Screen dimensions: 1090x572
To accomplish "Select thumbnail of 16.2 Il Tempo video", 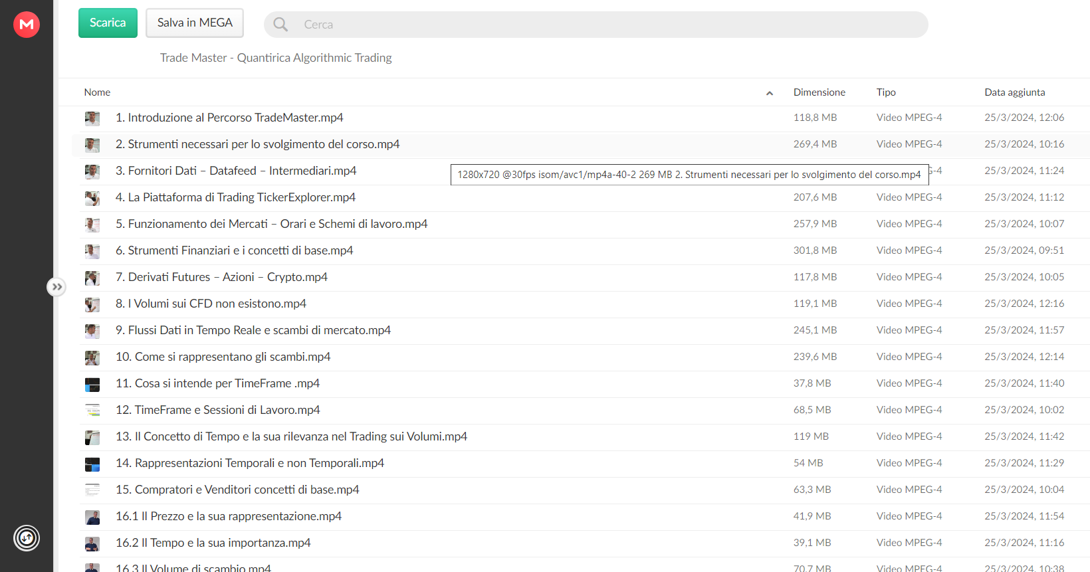I will point(92,543).
